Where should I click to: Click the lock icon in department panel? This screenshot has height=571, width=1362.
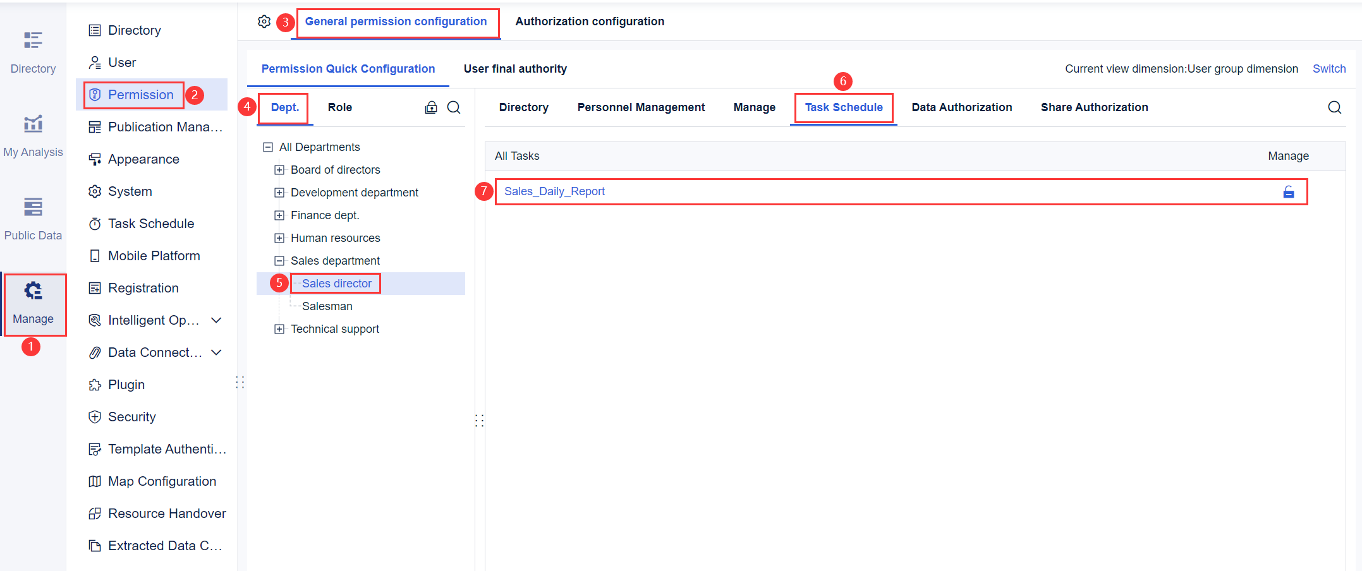point(431,107)
